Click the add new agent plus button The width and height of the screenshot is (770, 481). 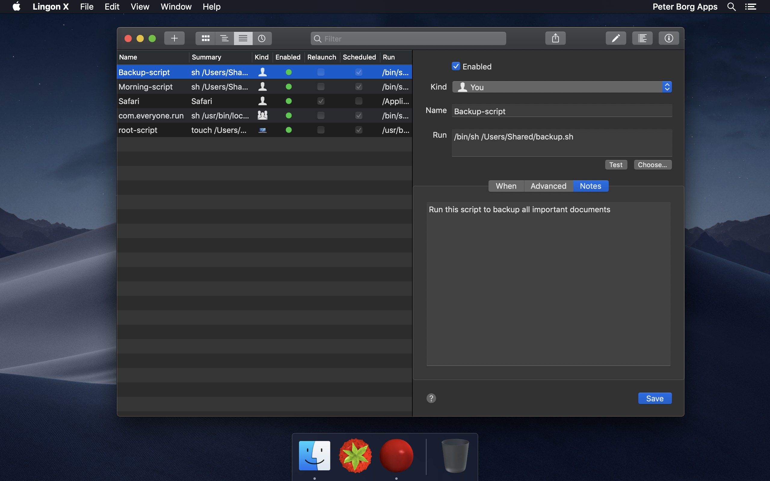[x=174, y=38]
